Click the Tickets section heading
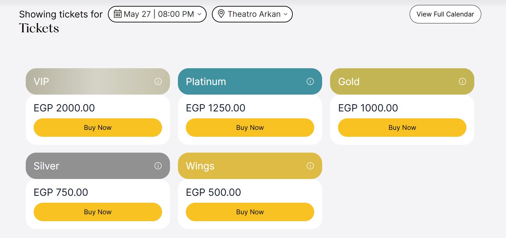Viewport: 506px width, 238px height. (x=39, y=28)
